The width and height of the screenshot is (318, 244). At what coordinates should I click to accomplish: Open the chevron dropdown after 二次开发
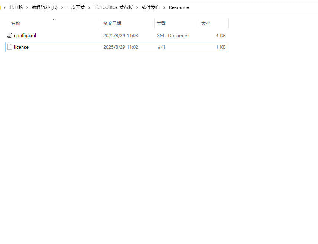coord(90,7)
